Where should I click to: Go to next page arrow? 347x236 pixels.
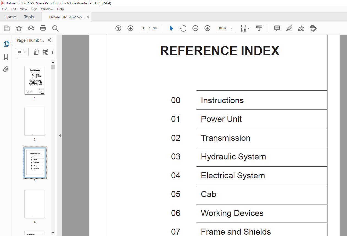coord(130,28)
